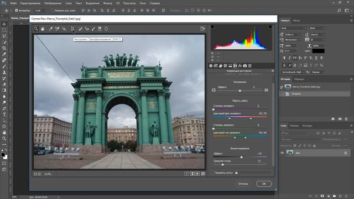Click the Narva_Triumphal_Gate1.jpg snapshot thumbnail in History
The height and width of the screenshot is (199, 354).
point(288,87)
